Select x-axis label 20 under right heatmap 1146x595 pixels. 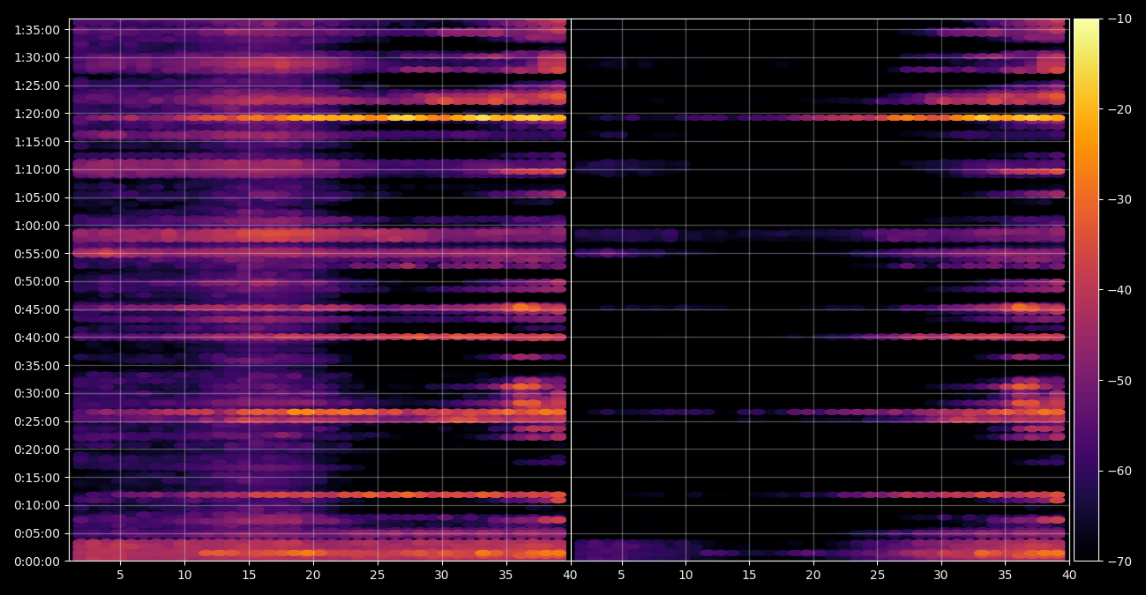point(813,576)
